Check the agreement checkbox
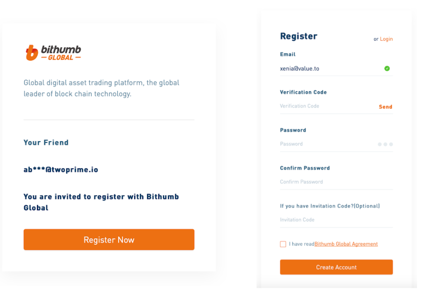This screenshot has height=296, width=423. tap(283, 244)
